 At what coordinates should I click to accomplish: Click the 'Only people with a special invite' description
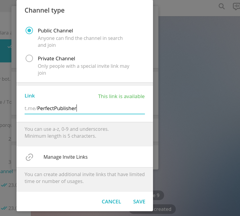(84, 70)
